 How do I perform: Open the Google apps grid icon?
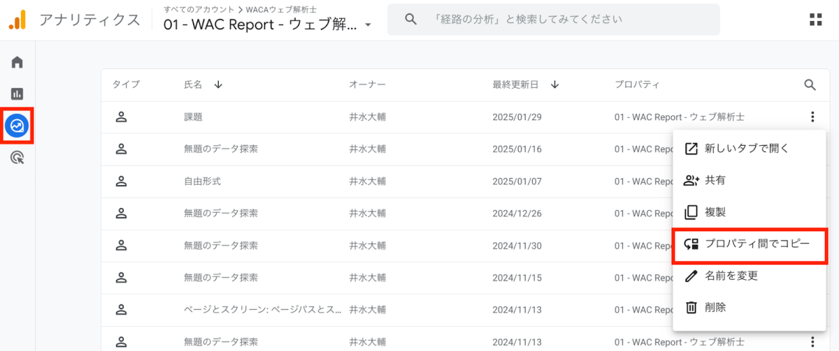(815, 20)
